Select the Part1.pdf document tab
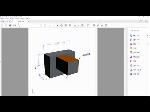This screenshot has height=112, width=150. 21,21
